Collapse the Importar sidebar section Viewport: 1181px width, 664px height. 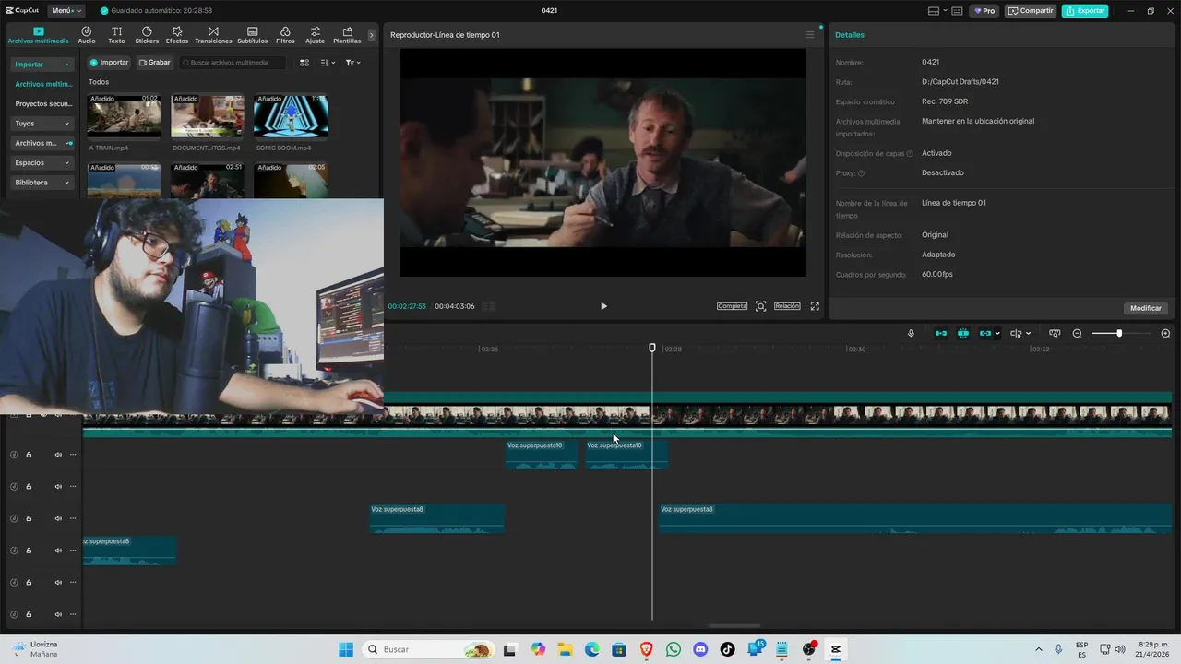click(x=42, y=65)
